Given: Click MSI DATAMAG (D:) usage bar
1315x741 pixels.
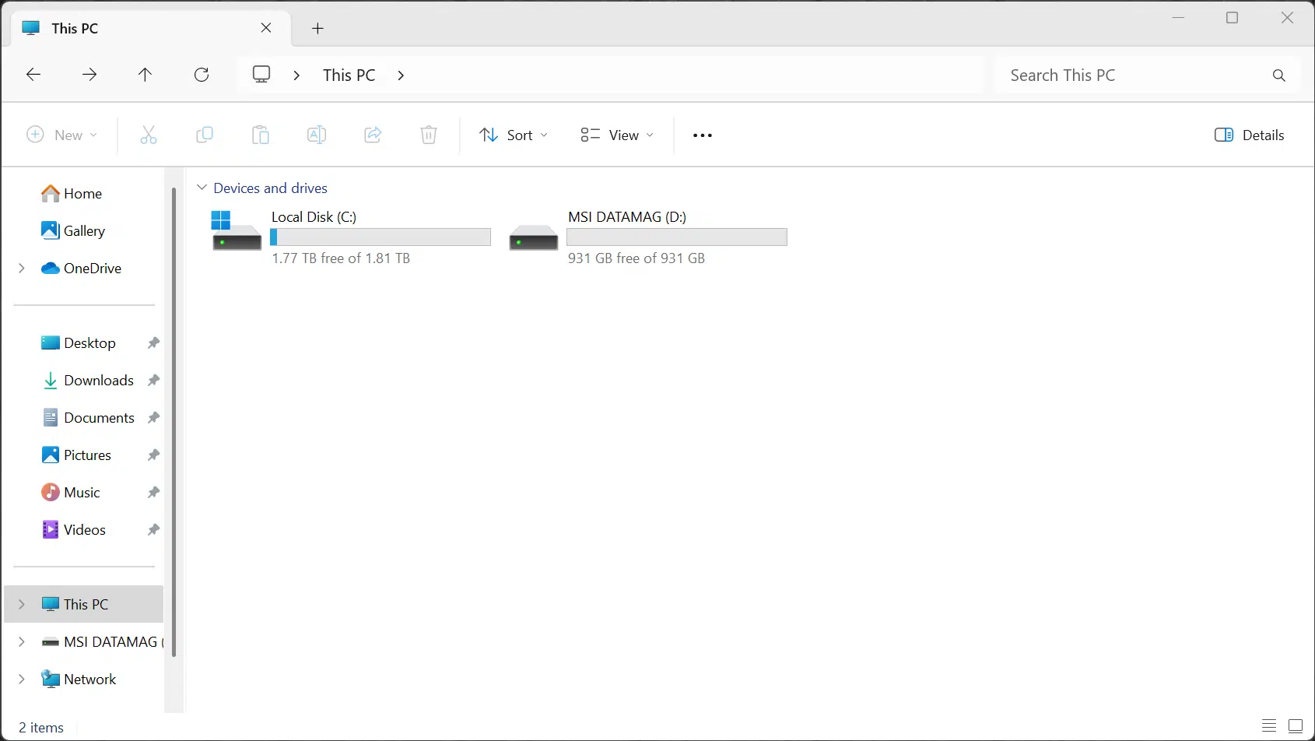Looking at the screenshot, I should (677, 237).
